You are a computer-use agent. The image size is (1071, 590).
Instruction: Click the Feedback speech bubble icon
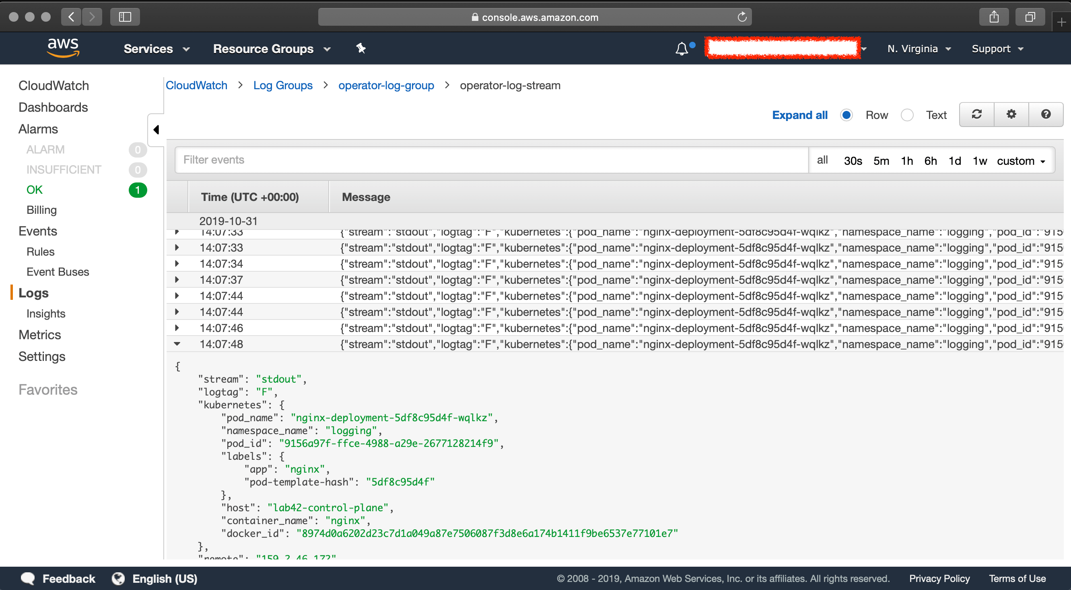(27, 578)
